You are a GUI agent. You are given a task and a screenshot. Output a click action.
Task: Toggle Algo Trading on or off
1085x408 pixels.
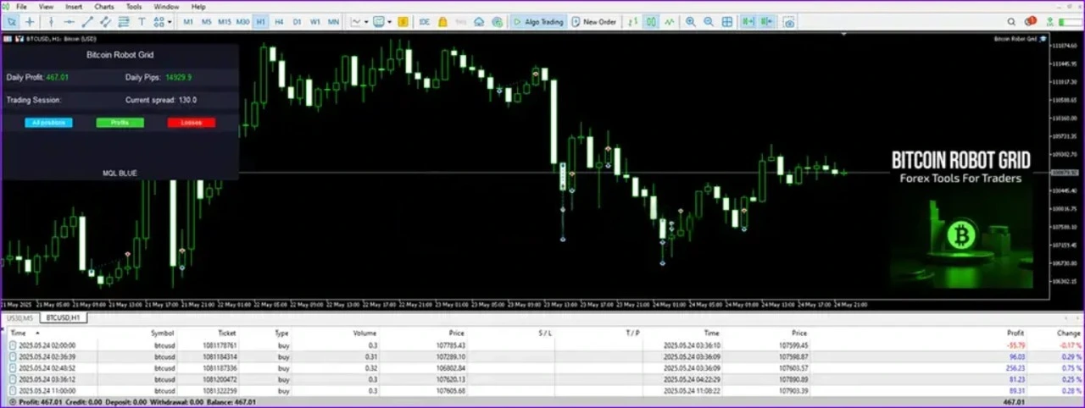click(x=537, y=22)
